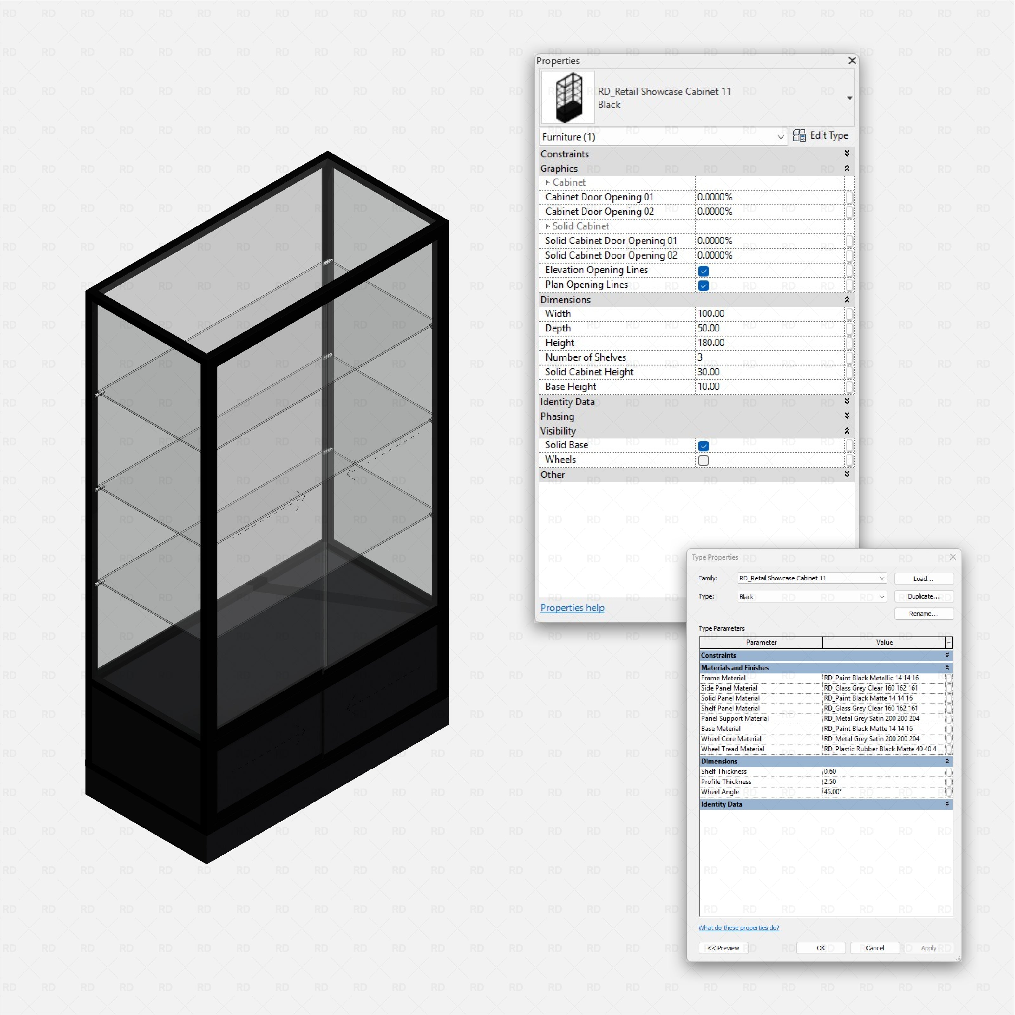Click the Rename... button

point(924,614)
